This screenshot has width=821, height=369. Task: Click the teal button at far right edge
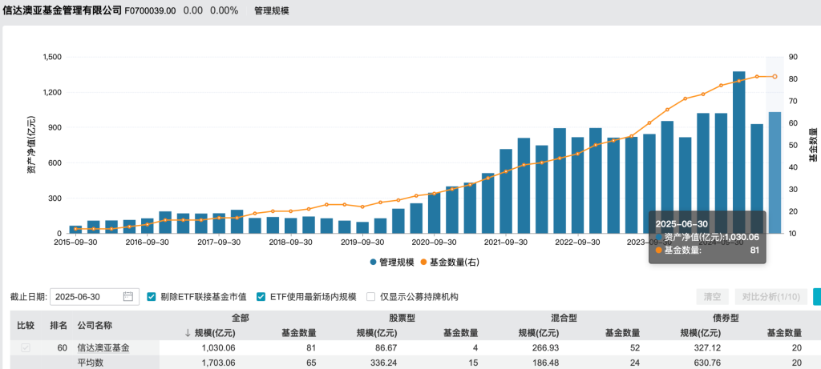[816, 297]
